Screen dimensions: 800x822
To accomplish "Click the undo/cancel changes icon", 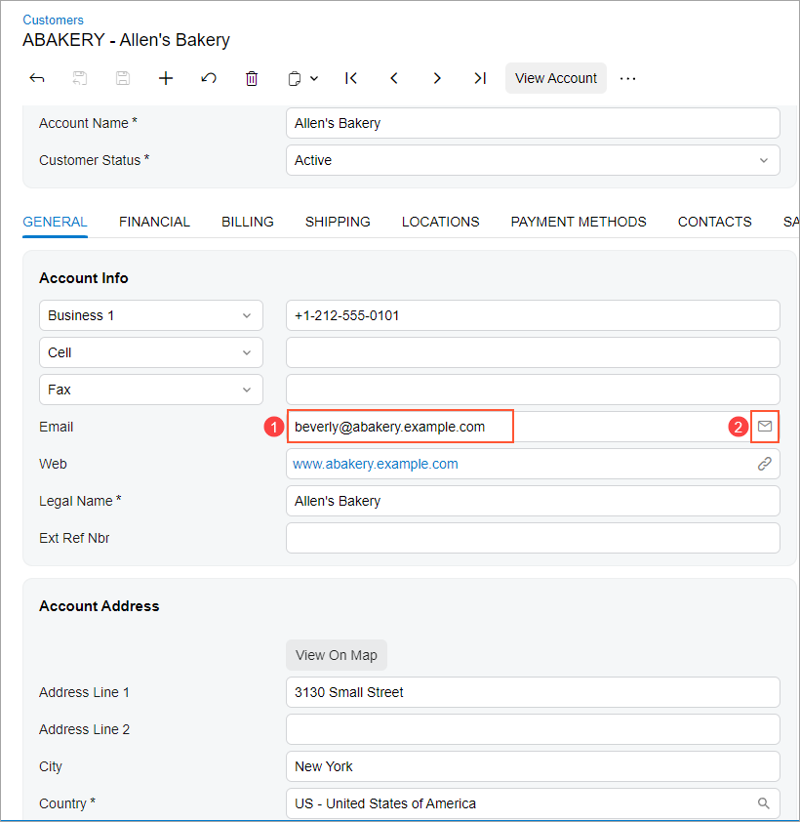I will [x=209, y=78].
